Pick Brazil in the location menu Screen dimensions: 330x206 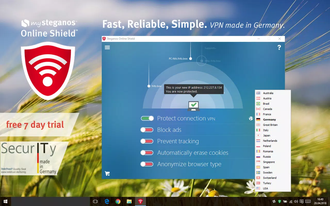[273, 104]
